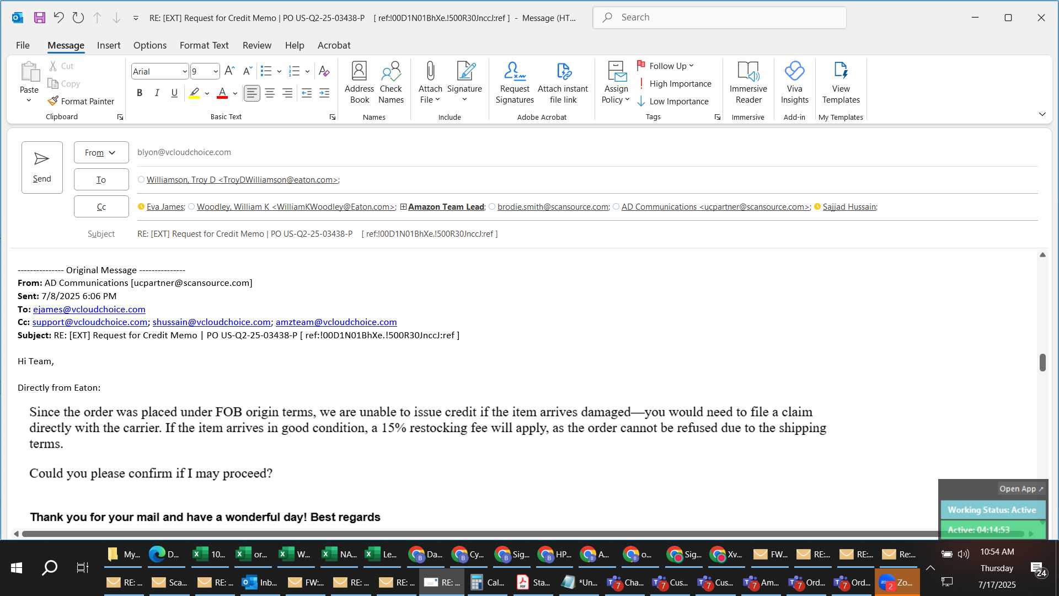Toggle High Importance flag

point(674,83)
